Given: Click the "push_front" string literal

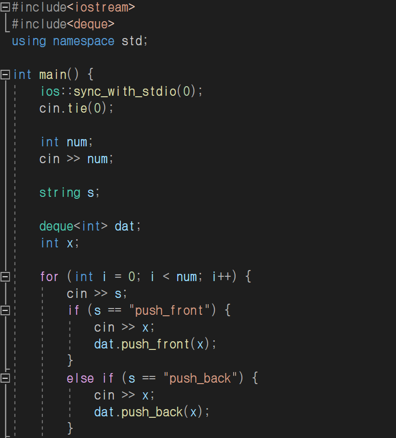Looking at the screenshot, I should [169, 310].
